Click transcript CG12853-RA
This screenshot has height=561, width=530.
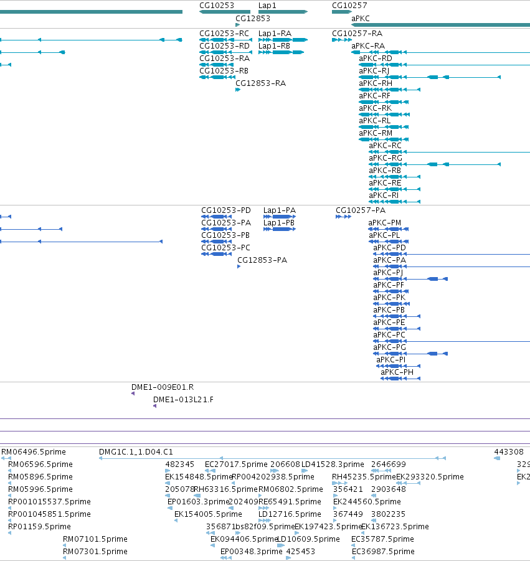(x=260, y=83)
